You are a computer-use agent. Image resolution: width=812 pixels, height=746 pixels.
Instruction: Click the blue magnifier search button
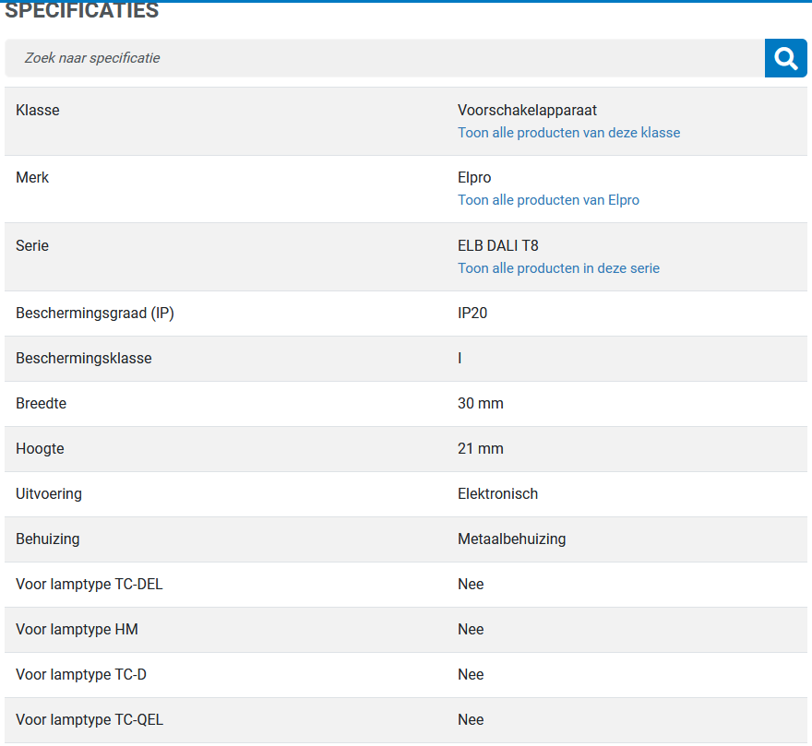785,58
